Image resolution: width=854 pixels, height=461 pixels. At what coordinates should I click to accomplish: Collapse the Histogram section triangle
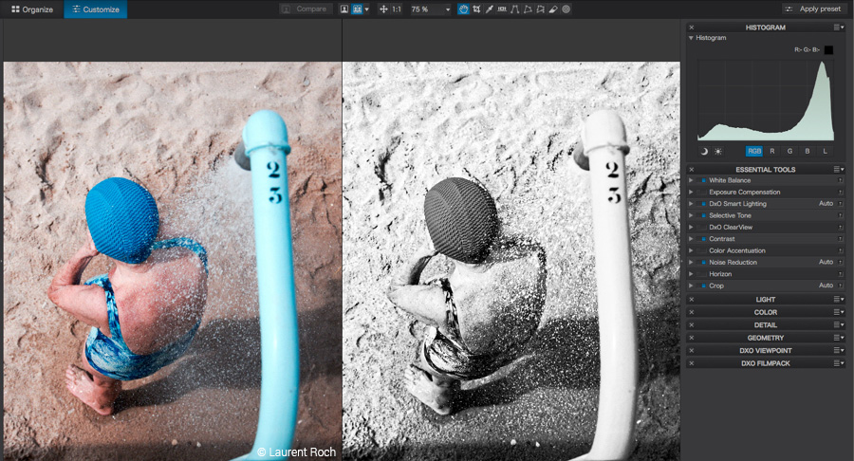point(691,38)
